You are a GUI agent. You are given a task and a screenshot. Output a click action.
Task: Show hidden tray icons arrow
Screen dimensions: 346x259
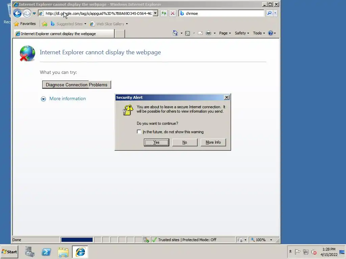290,252
